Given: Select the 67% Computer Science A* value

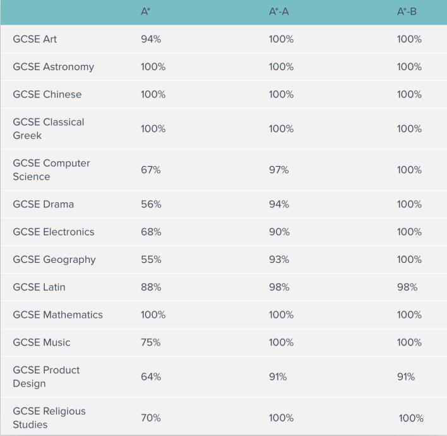Looking at the screenshot, I should (x=151, y=170).
